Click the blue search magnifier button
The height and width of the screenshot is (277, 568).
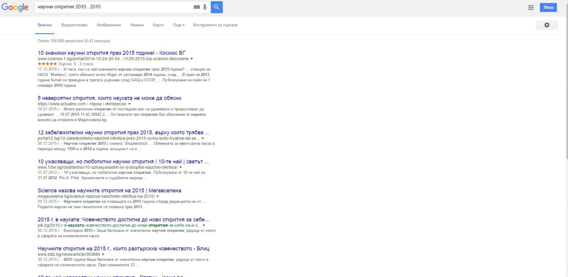(x=217, y=7)
